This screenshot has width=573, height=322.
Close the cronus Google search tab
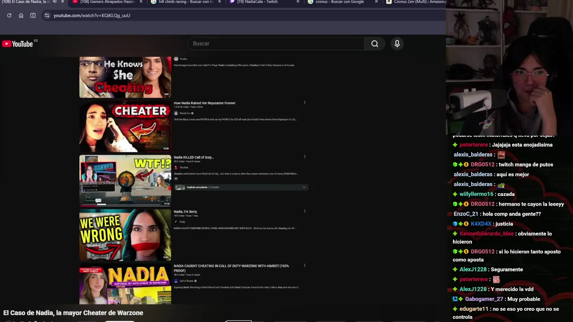click(x=376, y=2)
